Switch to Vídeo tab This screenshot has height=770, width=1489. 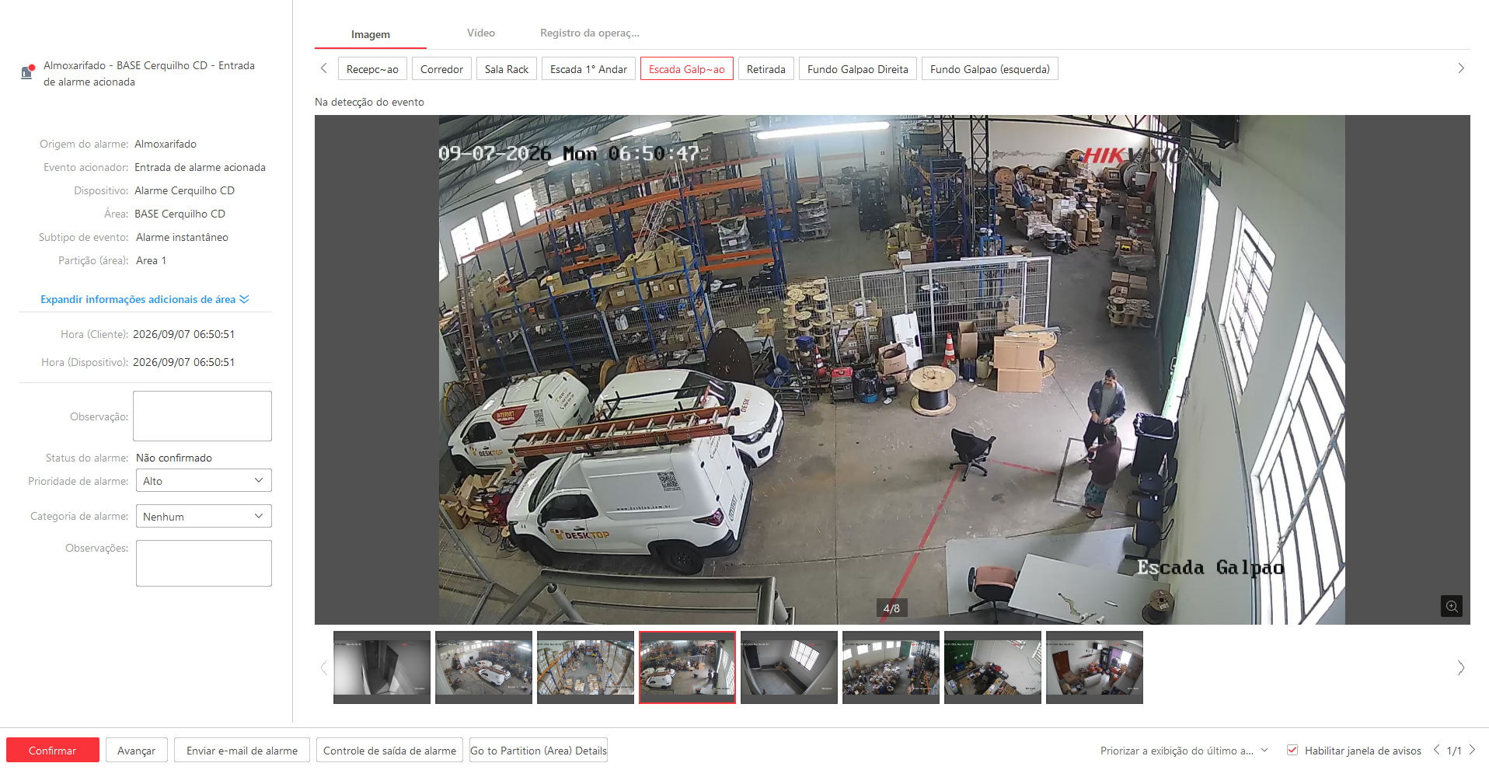tap(481, 33)
